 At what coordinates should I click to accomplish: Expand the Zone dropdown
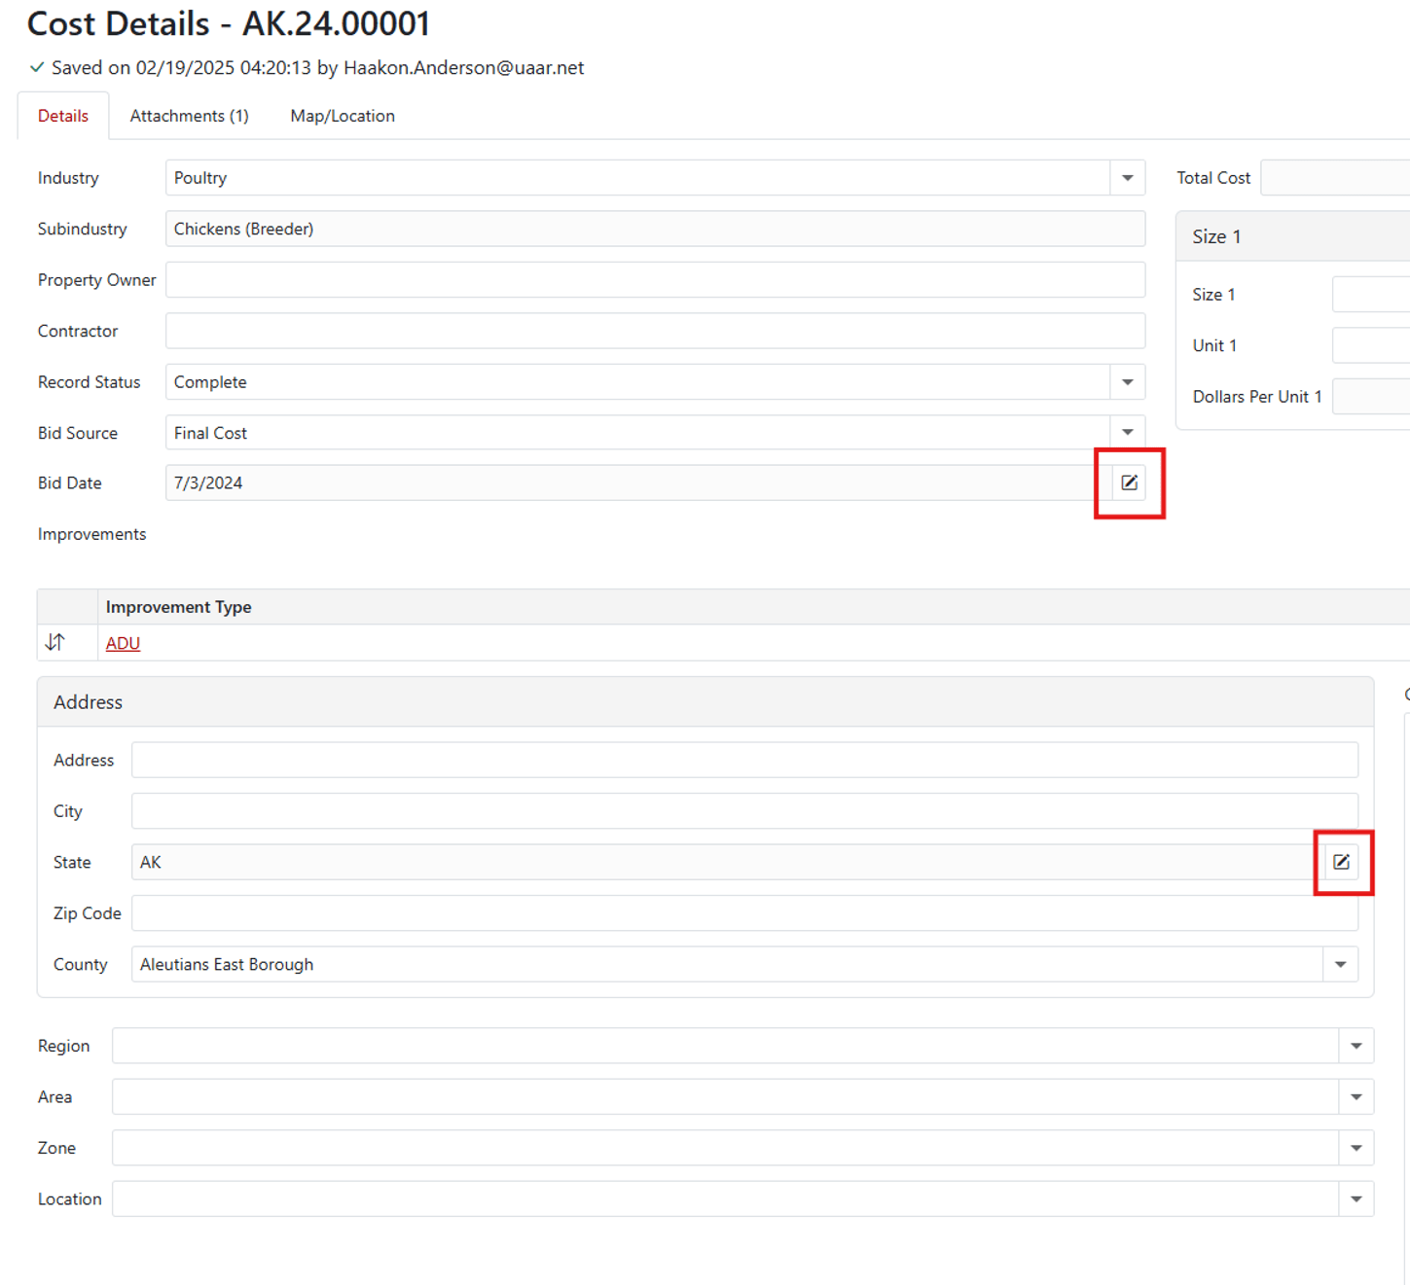tap(1356, 1148)
